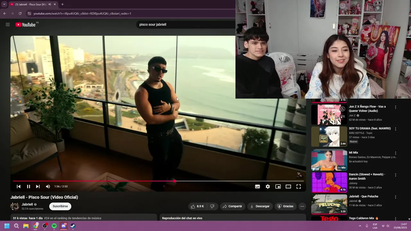This screenshot has height=231, width=411.
Task: Expand the video description with 51 k vistas
Action: [83, 218]
